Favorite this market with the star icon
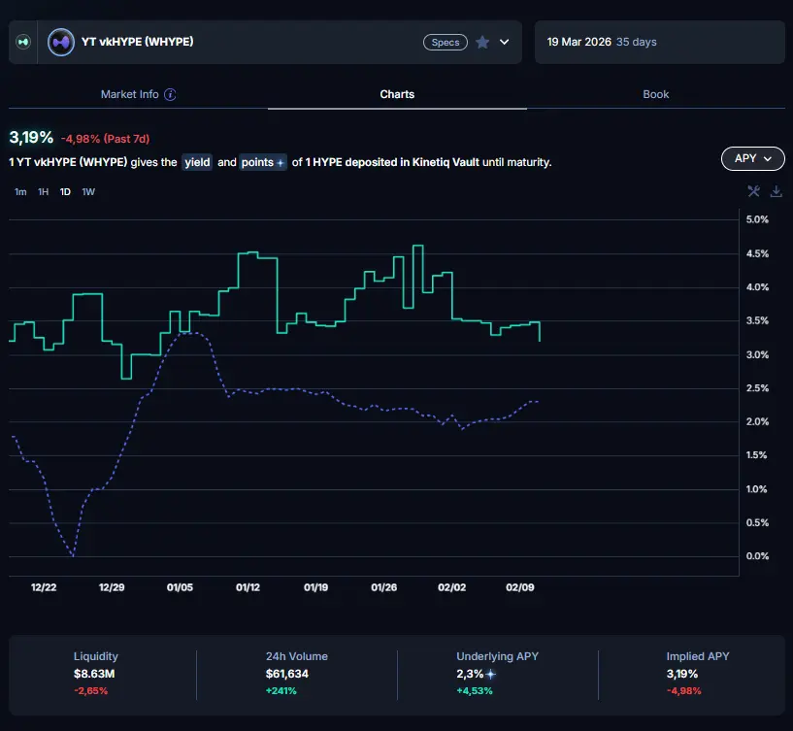The width and height of the screenshot is (793, 731). (x=482, y=43)
